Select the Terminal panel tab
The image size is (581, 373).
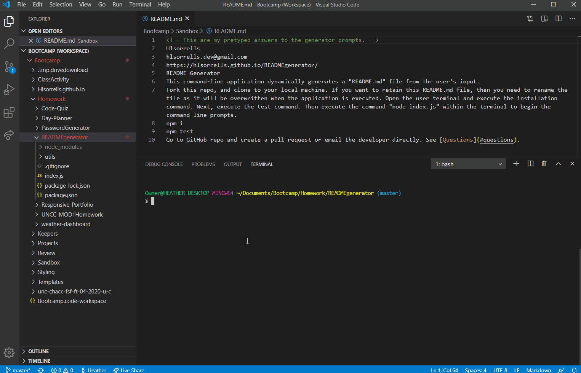[262, 164]
